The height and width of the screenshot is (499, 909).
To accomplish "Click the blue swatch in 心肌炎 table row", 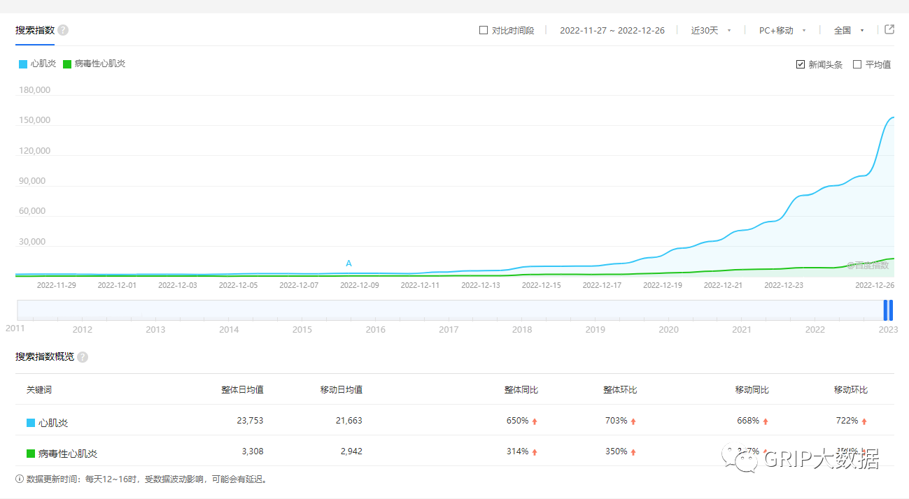I will point(31,423).
